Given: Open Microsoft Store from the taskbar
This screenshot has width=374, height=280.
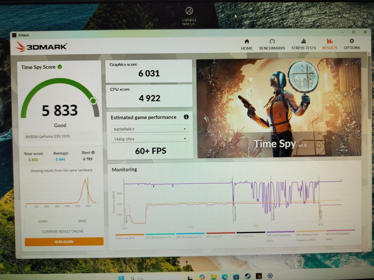Looking at the screenshot, I should click(236, 276).
